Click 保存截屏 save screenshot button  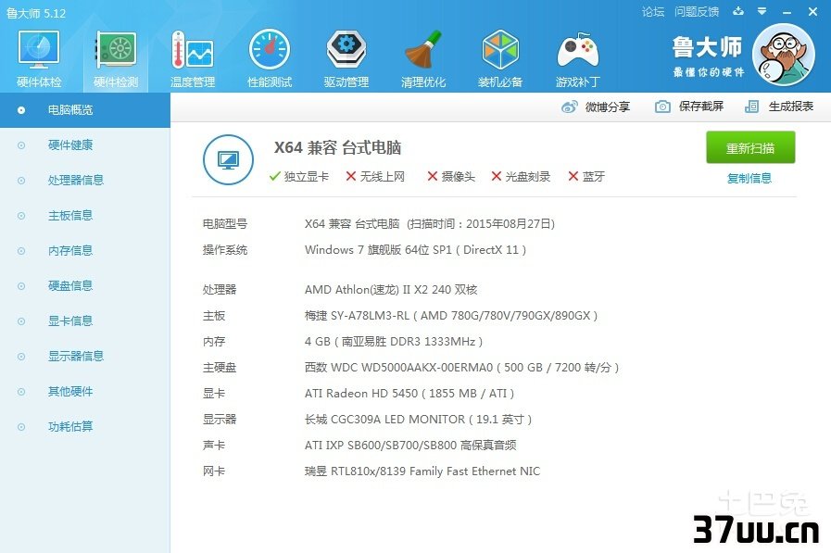[689, 107]
